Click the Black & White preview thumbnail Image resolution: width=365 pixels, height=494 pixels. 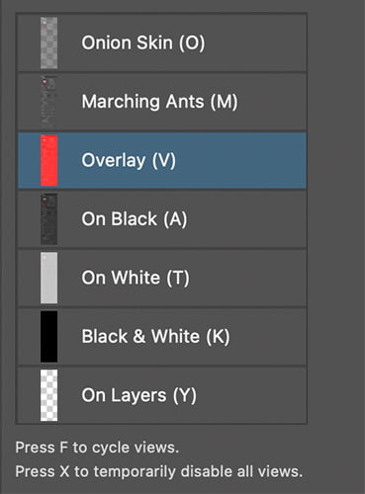click(x=48, y=336)
